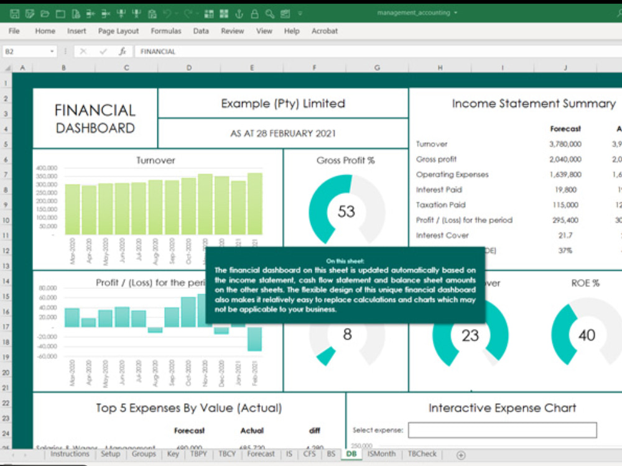Image resolution: width=622 pixels, height=466 pixels.
Task: Click the paste special clipboard icon
Action: coord(152,14)
